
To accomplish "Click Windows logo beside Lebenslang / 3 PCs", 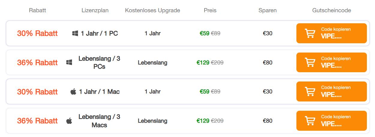I will coord(69,62).
